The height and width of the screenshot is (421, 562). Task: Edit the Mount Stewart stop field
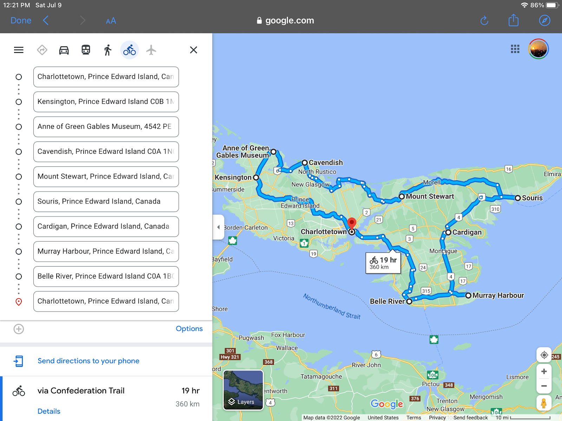tap(106, 176)
